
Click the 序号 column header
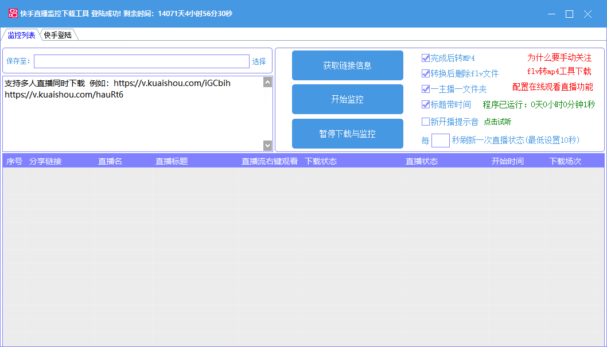14,161
